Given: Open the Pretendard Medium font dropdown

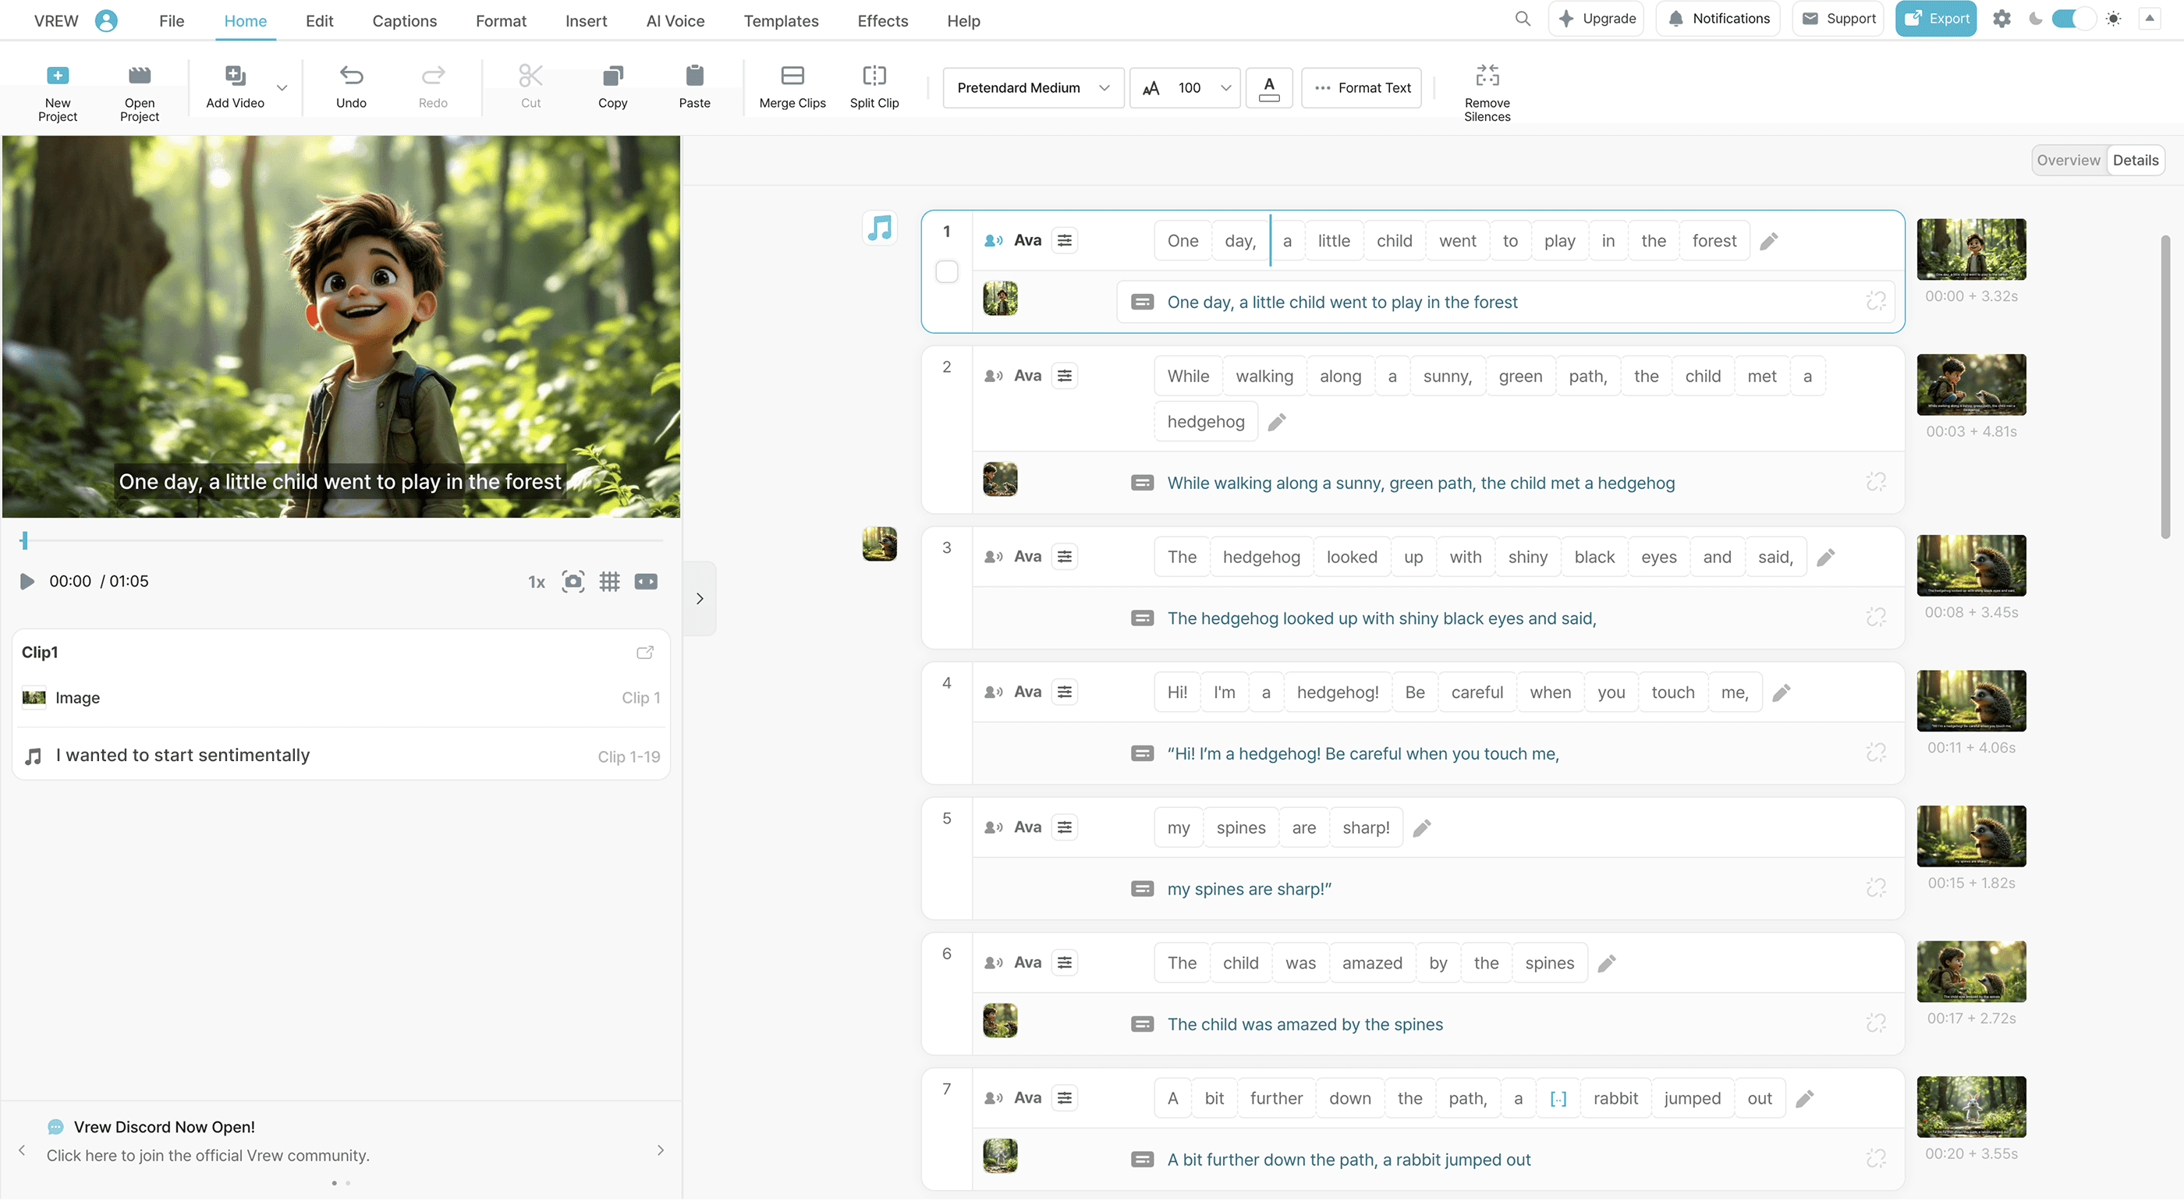Looking at the screenshot, I should click(1033, 87).
